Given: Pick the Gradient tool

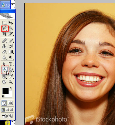Looking at the screenshot, I should click(11, 52).
